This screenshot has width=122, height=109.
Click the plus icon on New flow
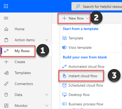point(64,18)
